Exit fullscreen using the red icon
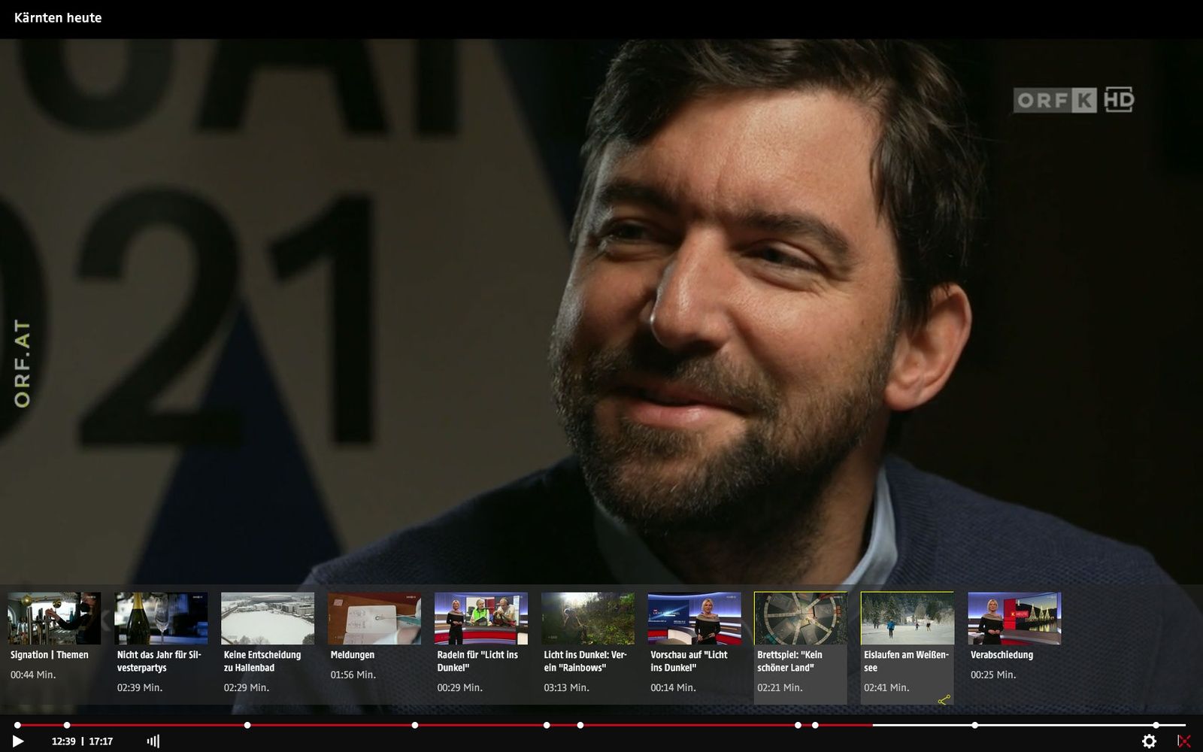The image size is (1203, 752). pyautogui.click(x=1183, y=741)
